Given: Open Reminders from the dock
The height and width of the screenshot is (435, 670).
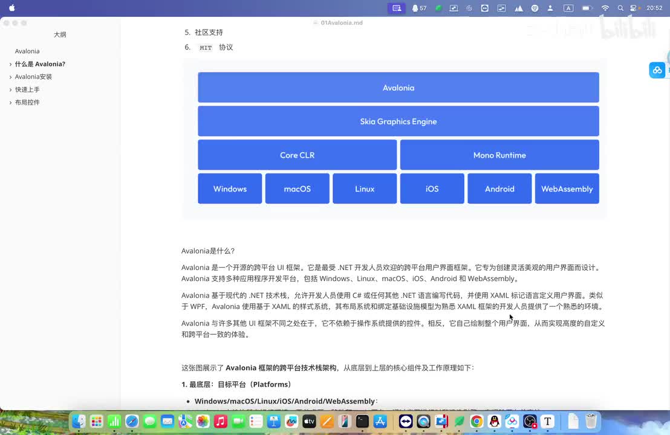Looking at the screenshot, I should [x=256, y=422].
